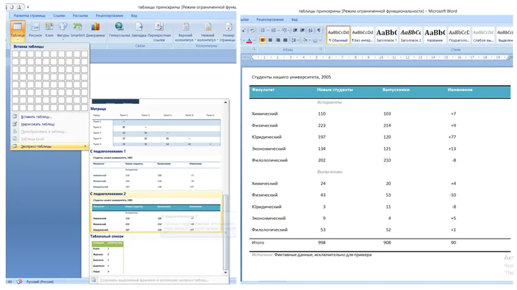Choose Вставить таблицу... menu entry

[x=36, y=117]
